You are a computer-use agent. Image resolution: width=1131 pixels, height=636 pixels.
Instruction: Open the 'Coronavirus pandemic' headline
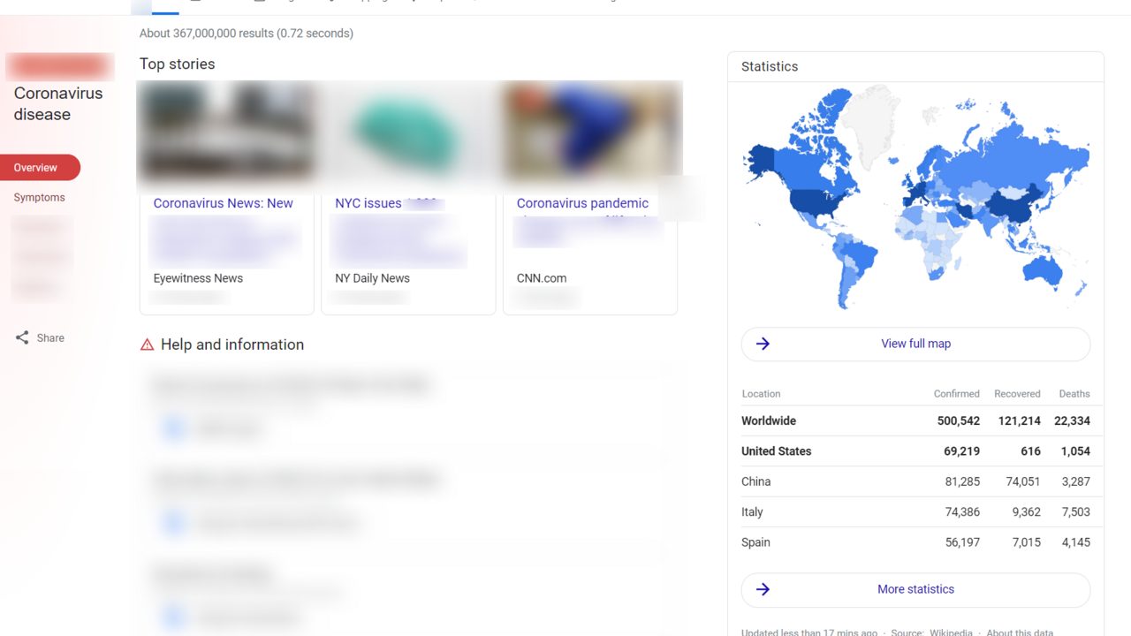(582, 203)
